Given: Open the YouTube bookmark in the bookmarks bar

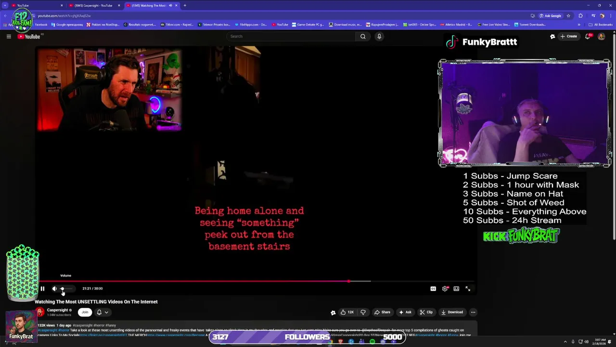Looking at the screenshot, I should (280, 25).
